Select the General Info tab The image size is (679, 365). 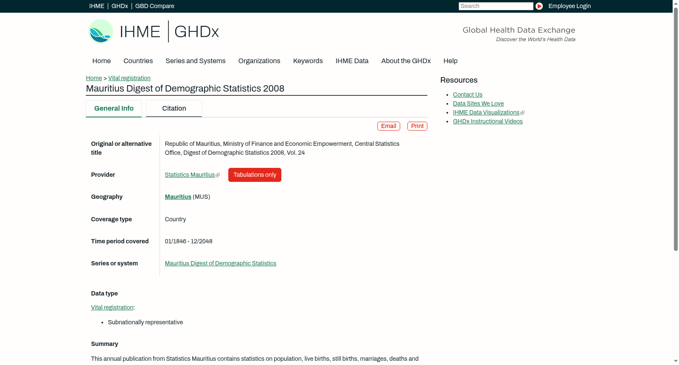pyautogui.click(x=114, y=109)
